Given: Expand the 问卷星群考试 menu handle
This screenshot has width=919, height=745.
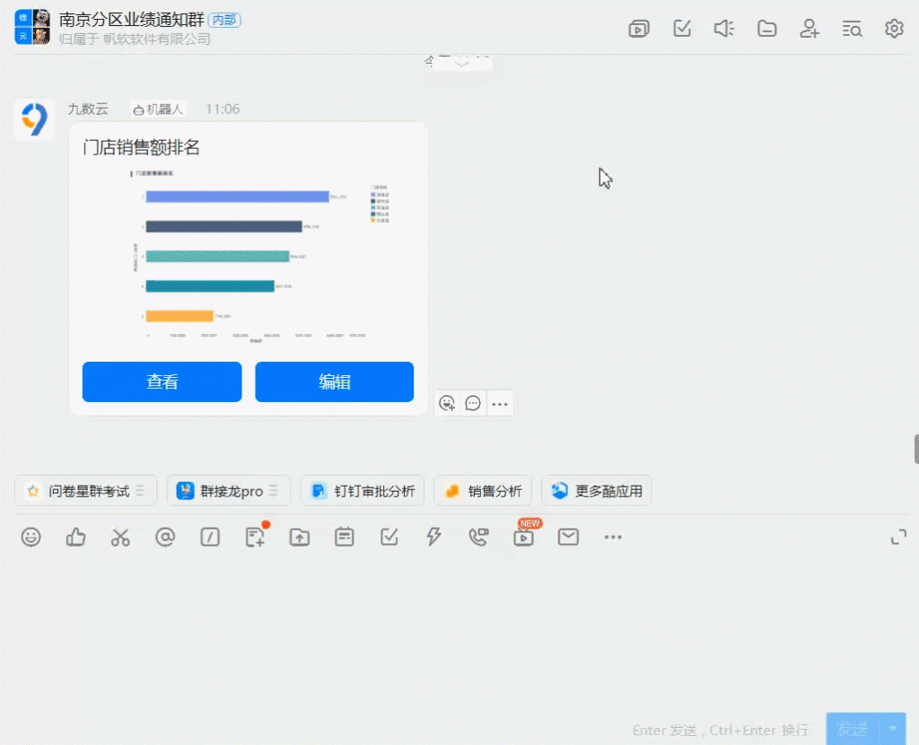Looking at the screenshot, I should 146,491.
